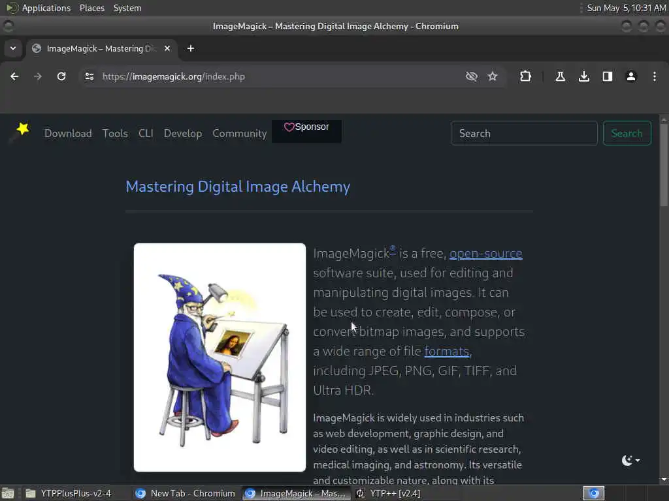Click the scrollbar up arrow

pos(664,120)
